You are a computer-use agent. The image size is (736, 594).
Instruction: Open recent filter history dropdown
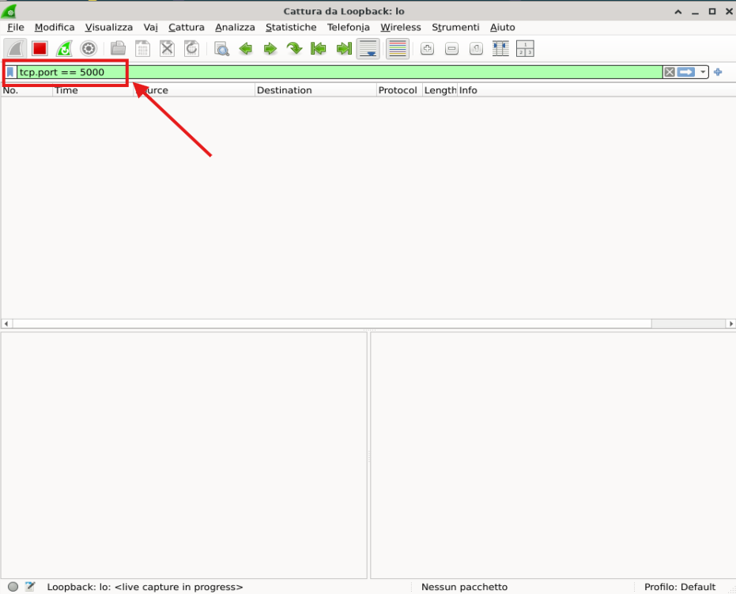(703, 72)
